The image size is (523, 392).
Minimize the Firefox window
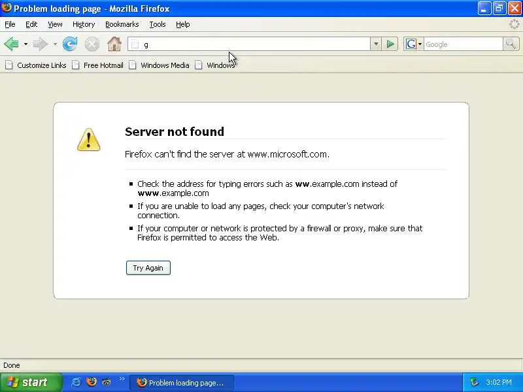click(x=484, y=8)
